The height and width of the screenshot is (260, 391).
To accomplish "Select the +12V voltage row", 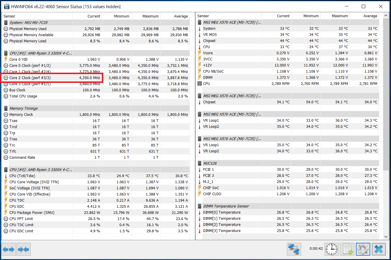I will tap(287, 65).
